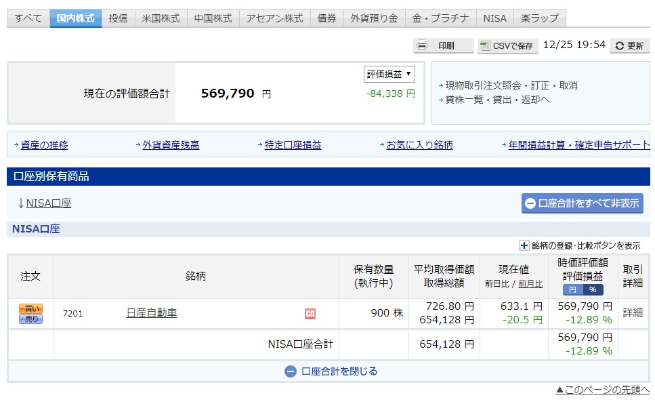Switch to the 中国株式 tab

point(213,18)
